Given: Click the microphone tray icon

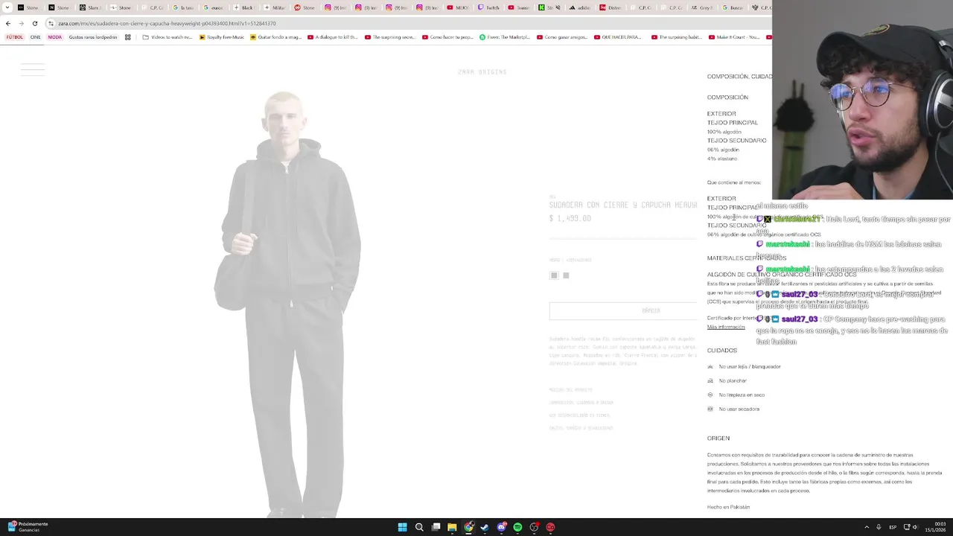Looking at the screenshot, I should (x=879, y=527).
